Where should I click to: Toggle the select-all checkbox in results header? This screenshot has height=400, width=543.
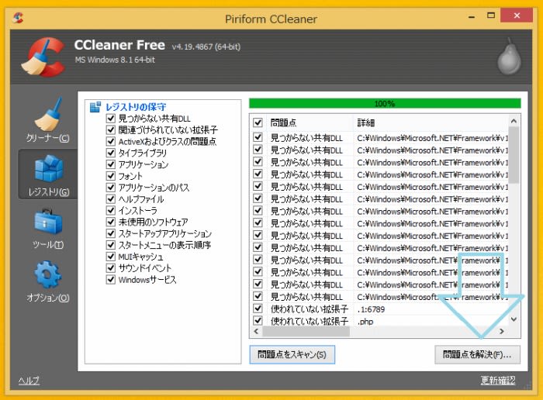tap(258, 122)
